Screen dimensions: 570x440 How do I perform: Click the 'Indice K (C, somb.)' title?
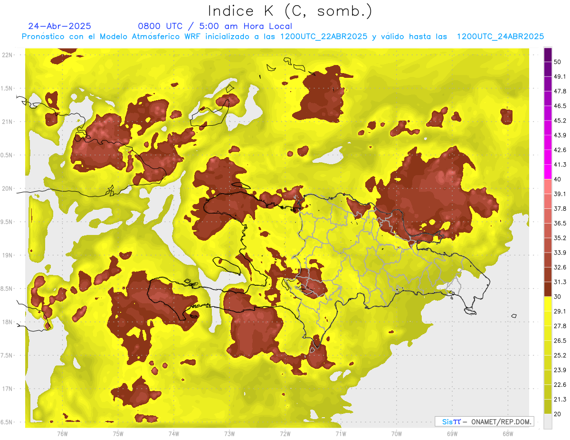(x=290, y=11)
